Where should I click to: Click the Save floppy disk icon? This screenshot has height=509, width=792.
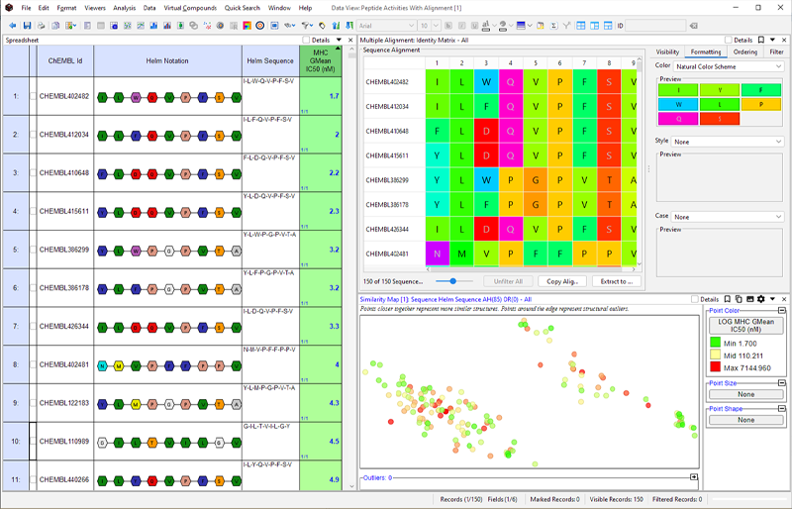(27, 26)
